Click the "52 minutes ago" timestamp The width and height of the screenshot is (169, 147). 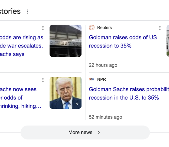coord(105,117)
